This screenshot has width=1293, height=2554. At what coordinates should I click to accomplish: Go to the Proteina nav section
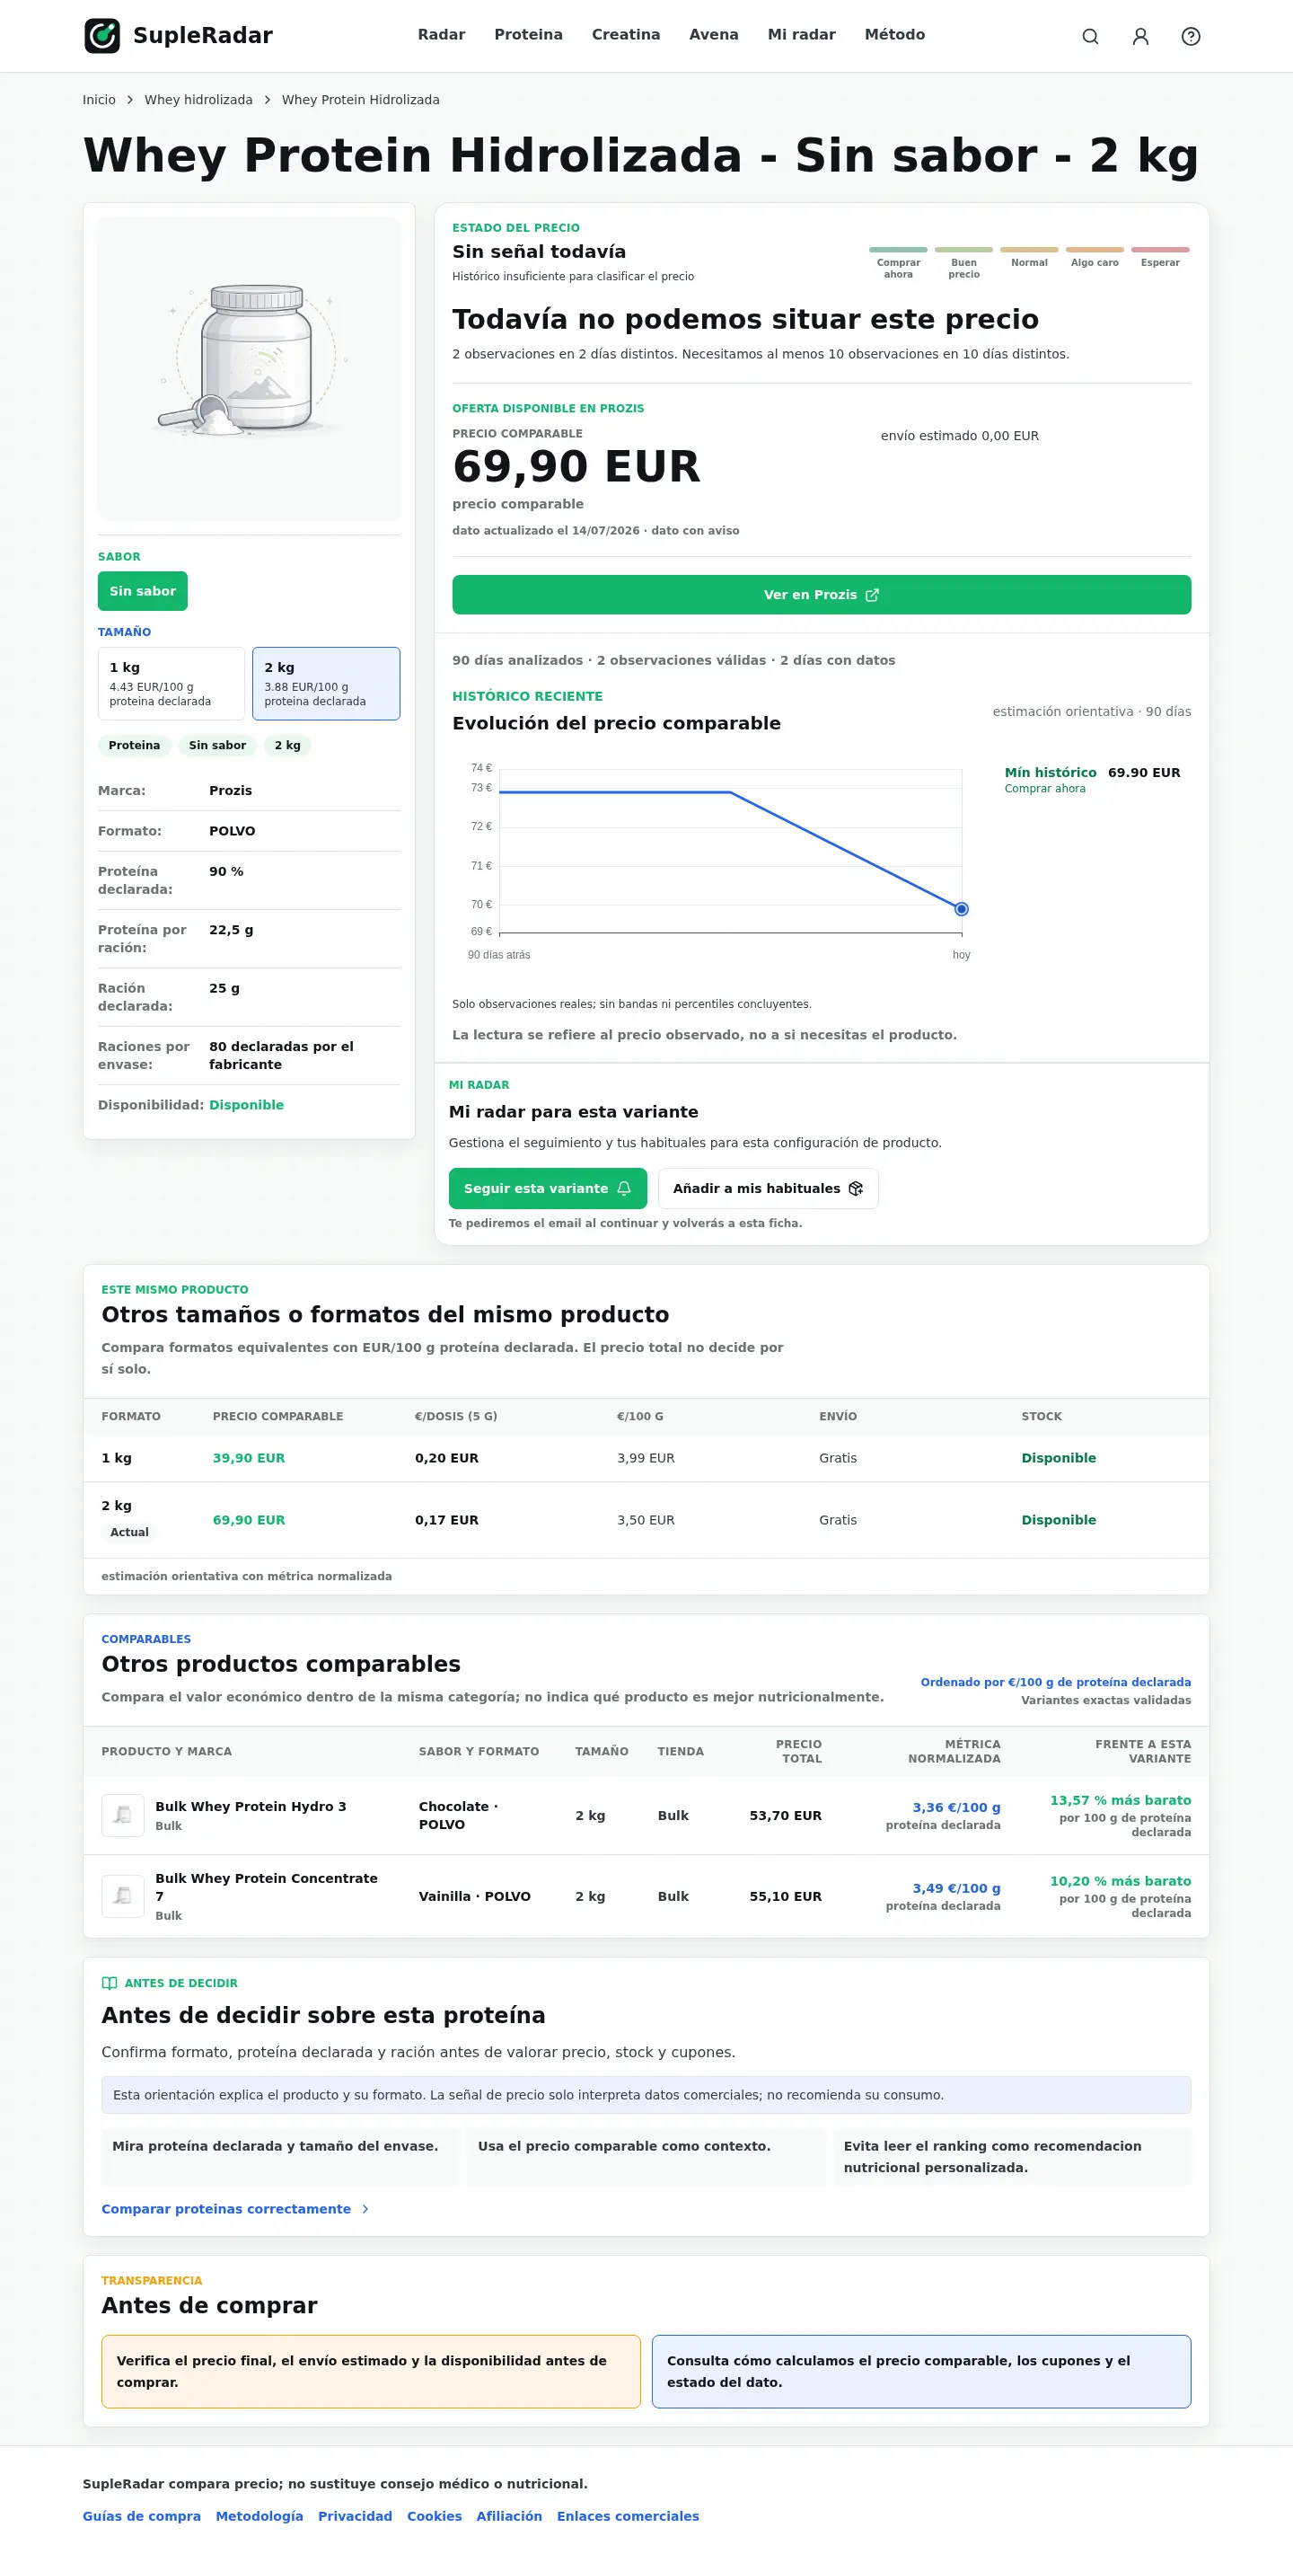coord(528,35)
